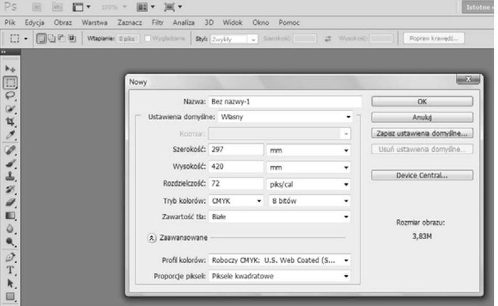
Task: Open the Szerokość units dropdown
Action: coord(308,151)
